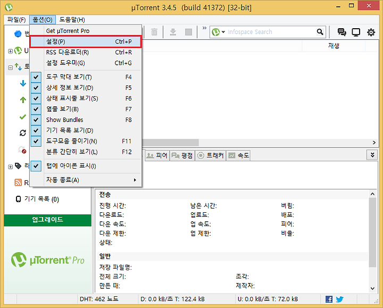Screen dimensions: 383x308
Task: Select the active refresh-arrows filter
Action: coord(23,133)
